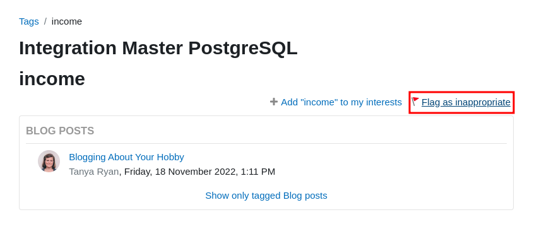The width and height of the screenshot is (544, 241).
Task: Add "income" to my interests
Action: [341, 102]
